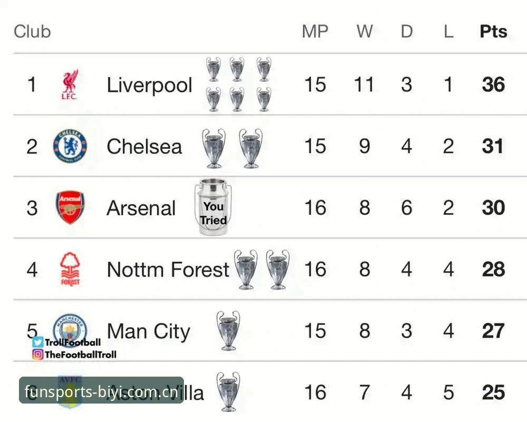527x422 pixels.
Task: Click the TheFootballTroll Instagram handle
Action: coord(81,354)
